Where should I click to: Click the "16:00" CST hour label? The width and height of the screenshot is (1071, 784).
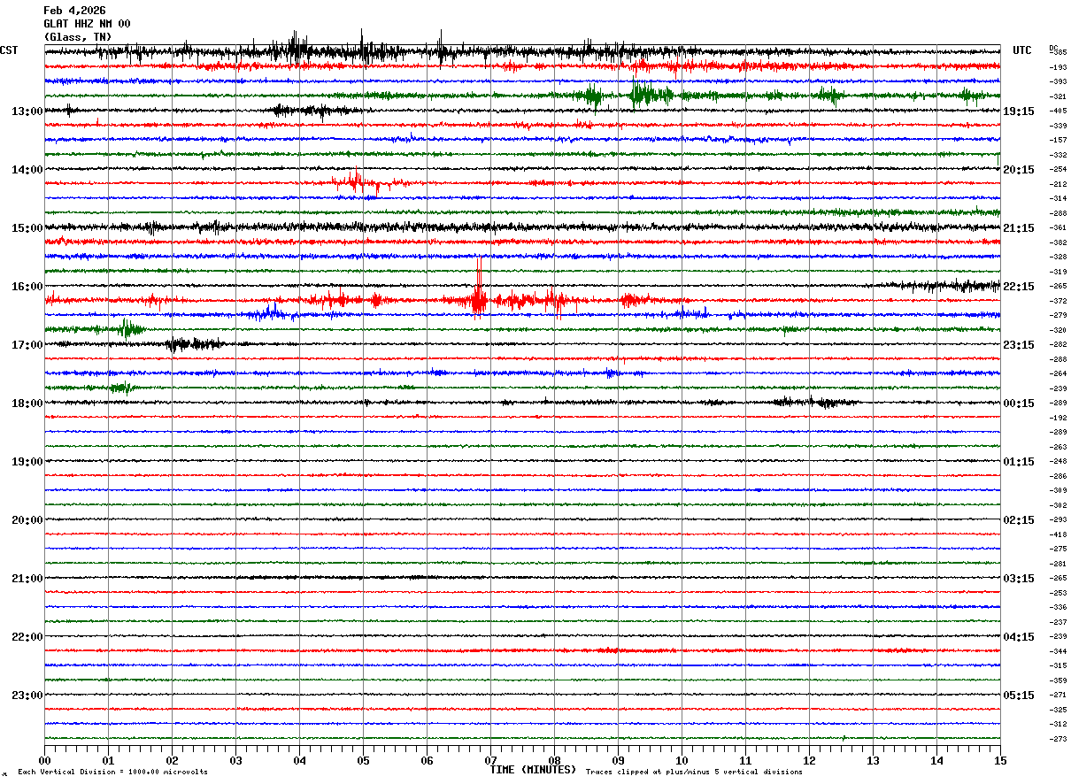click(x=27, y=287)
